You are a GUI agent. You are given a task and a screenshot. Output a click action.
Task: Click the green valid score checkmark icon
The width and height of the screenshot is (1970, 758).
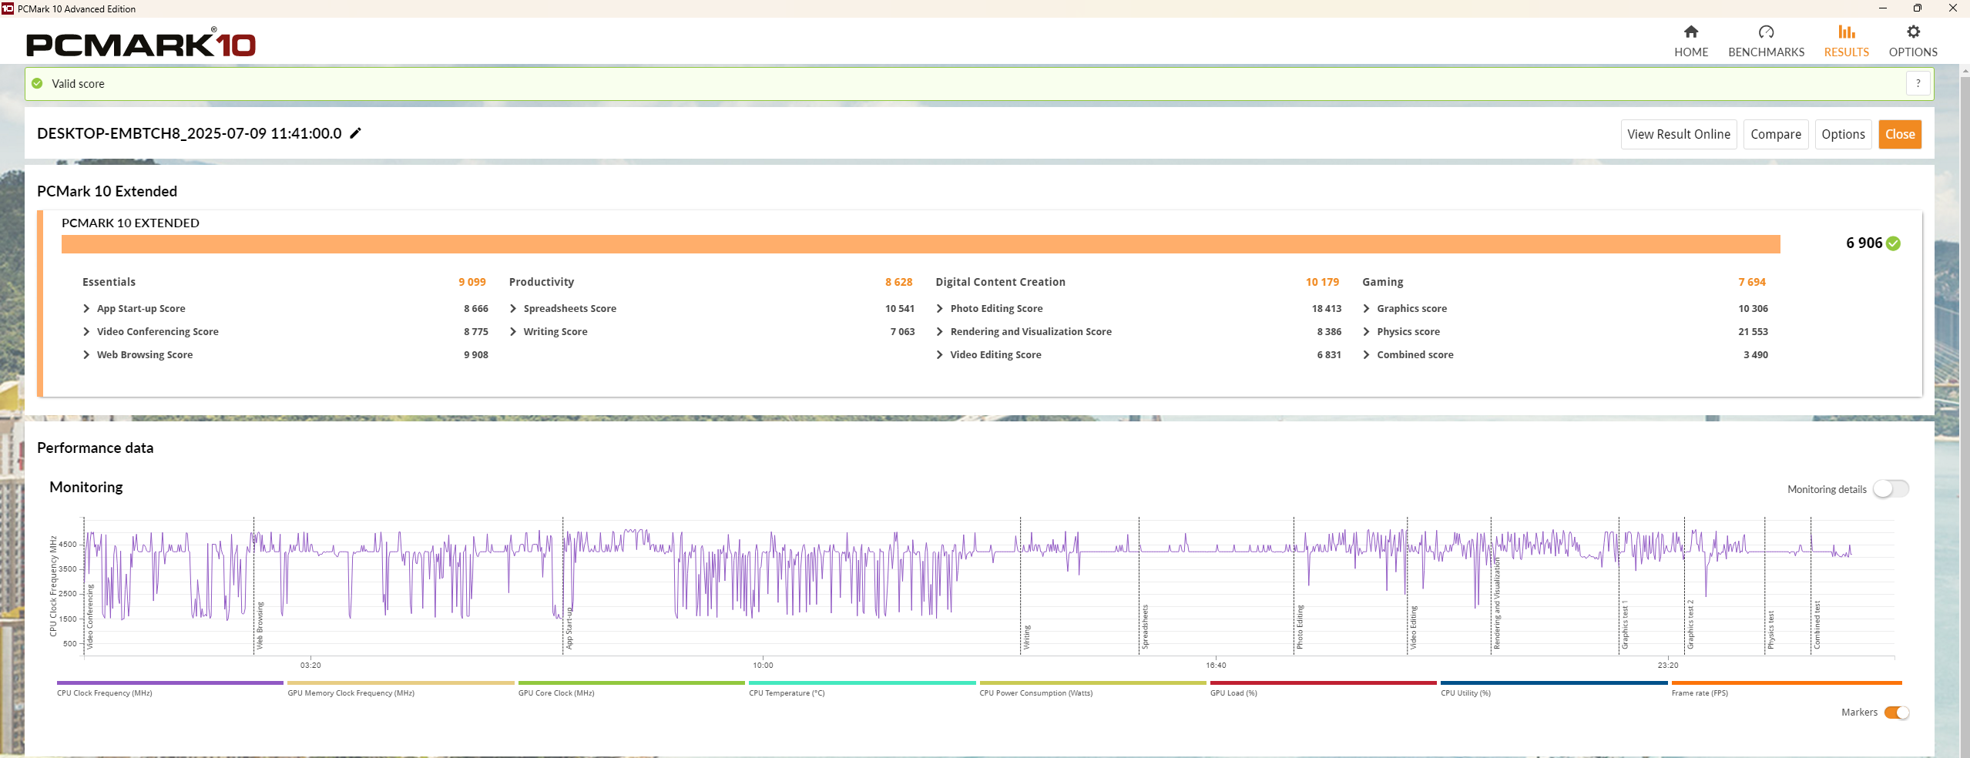pyautogui.click(x=37, y=83)
